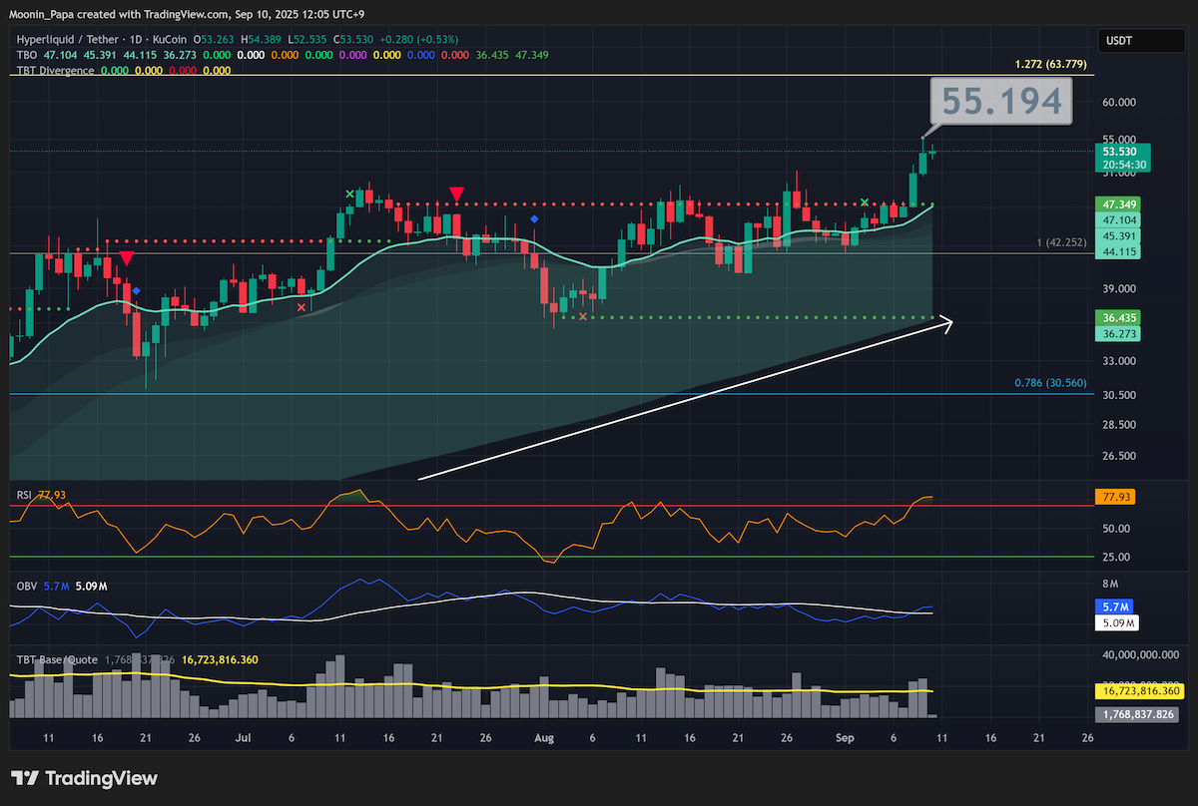1198x806 pixels.
Task: Click the blue diamond marker near August
Action: click(535, 218)
